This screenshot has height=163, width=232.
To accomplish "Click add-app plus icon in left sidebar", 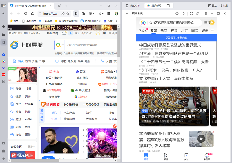I will [3, 81].
